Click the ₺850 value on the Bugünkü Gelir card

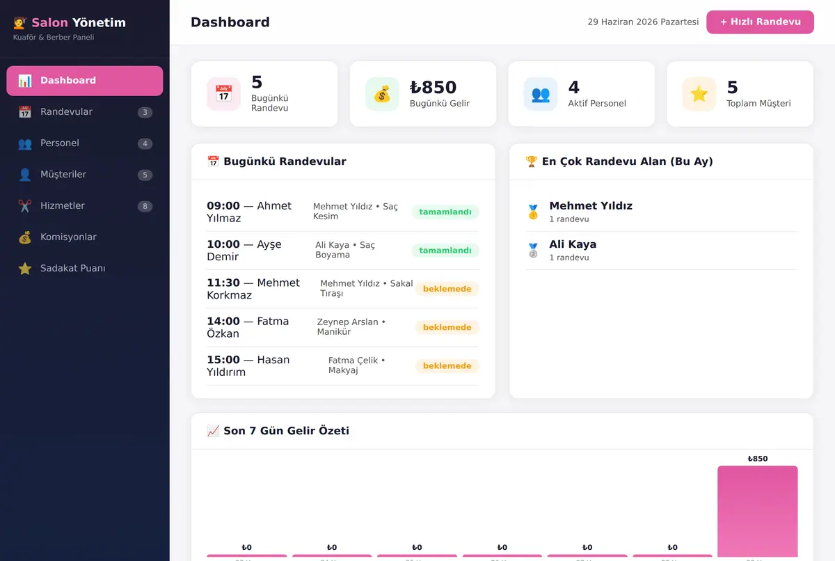[433, 87]
